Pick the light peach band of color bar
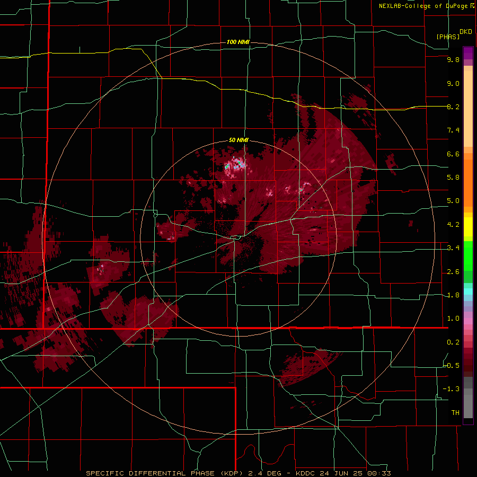This screenshot has width=477, height=477. (468, 109)
